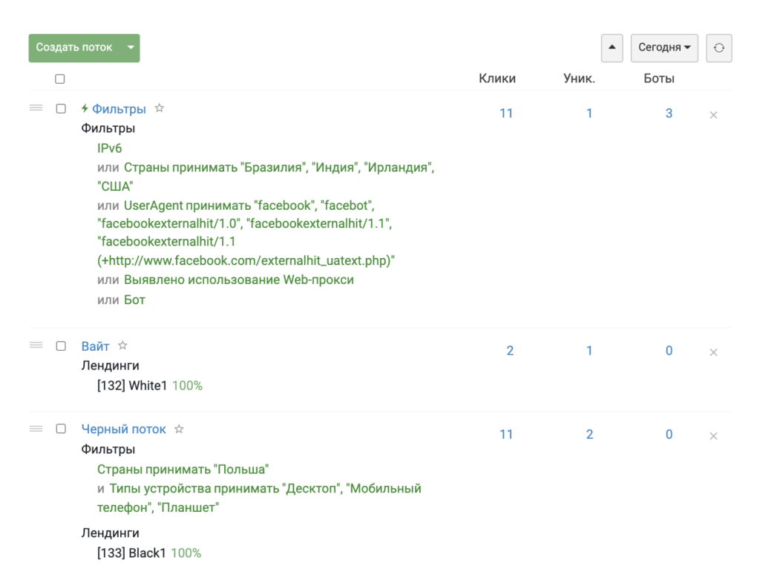
Task: Open the Сегодня date range dropdown
Action: [x=664, y=47]
